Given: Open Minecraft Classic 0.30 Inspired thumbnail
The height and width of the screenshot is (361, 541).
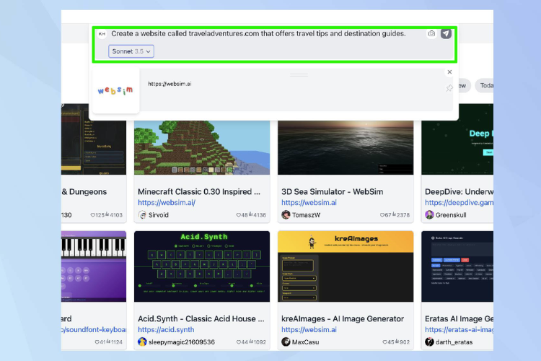Looking at the screenshot, I should point(202,147).
